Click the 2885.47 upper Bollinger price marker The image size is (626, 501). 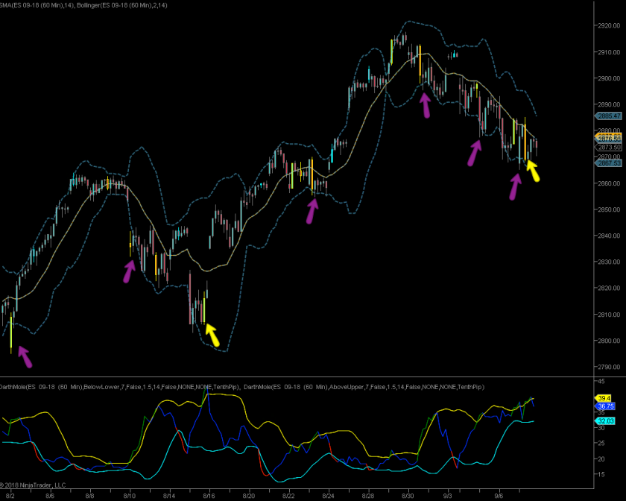click(610, 116)
